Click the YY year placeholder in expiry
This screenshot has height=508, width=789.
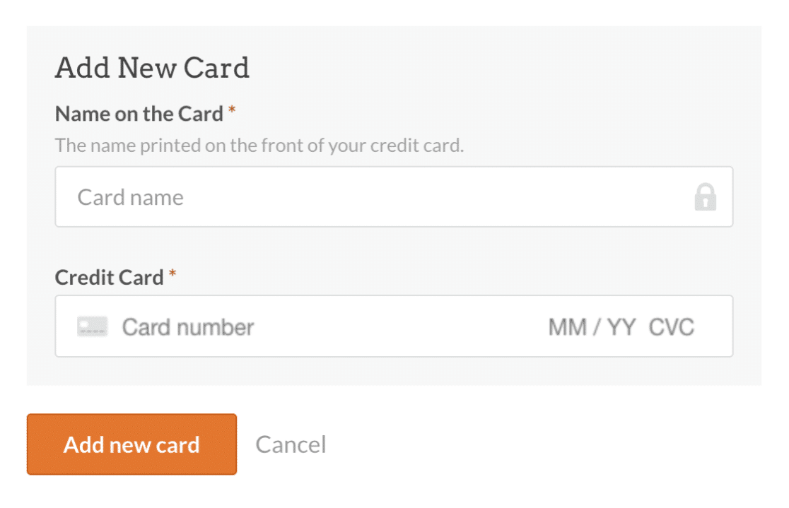[621, 327]
